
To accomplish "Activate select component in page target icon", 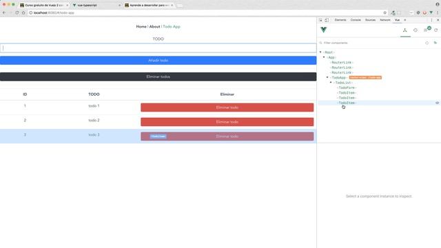I will 427,43.
